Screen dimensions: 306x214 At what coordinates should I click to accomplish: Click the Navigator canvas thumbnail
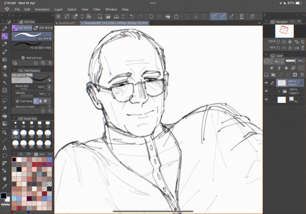click(x=285, y=31)
